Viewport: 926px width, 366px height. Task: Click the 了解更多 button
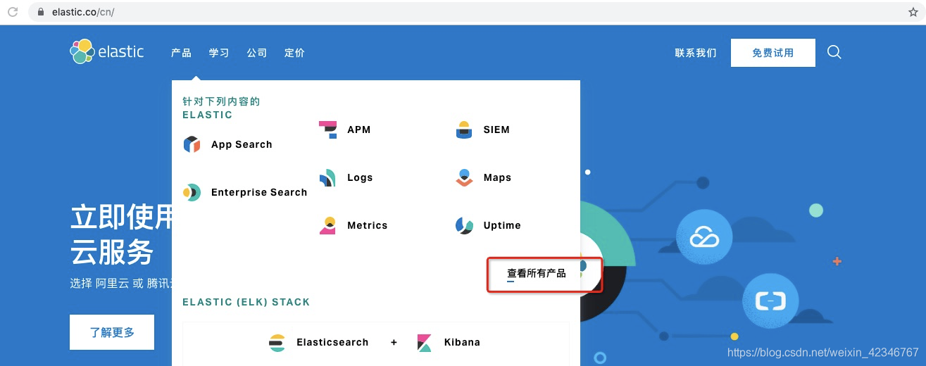pos(112,332)
